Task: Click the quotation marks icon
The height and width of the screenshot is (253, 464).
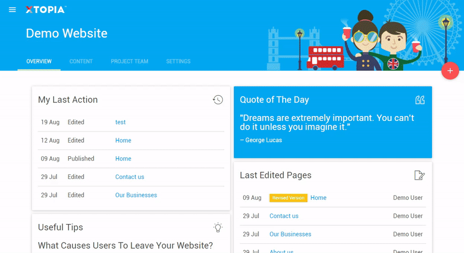Action: click(420, 100)
